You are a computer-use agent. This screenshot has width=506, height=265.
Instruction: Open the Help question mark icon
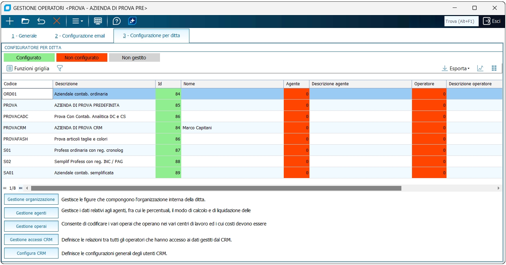click(117, 21)
